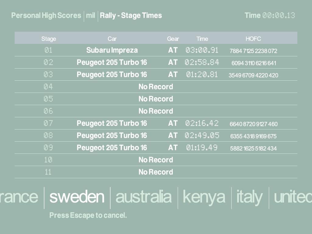Screen dimensions: 312x234
Task: Select Stage 01 Subaru Impreza row
Action: point(112,50)
